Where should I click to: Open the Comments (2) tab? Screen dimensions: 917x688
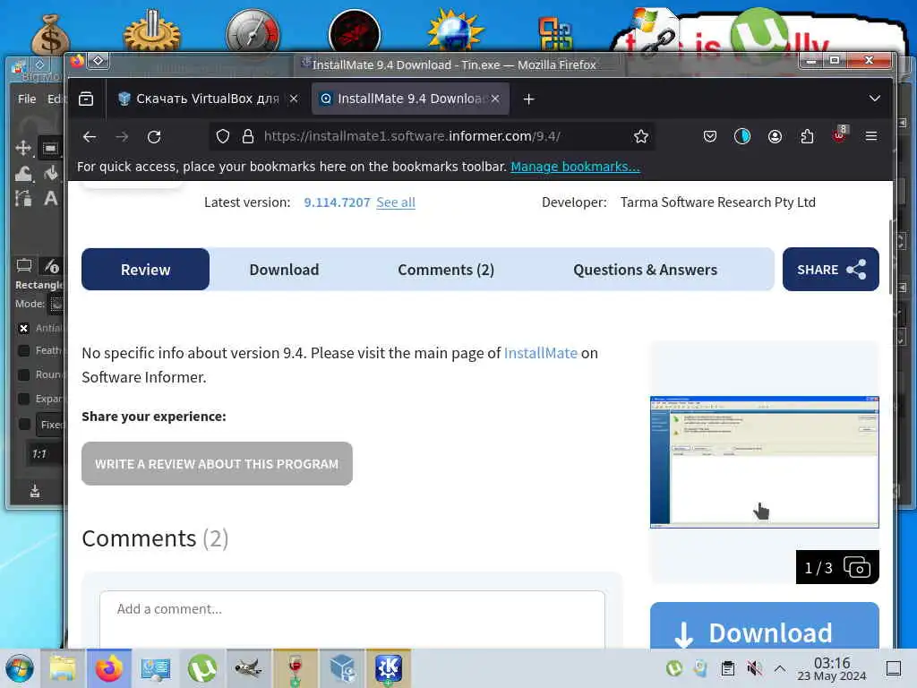pos(446,270)
